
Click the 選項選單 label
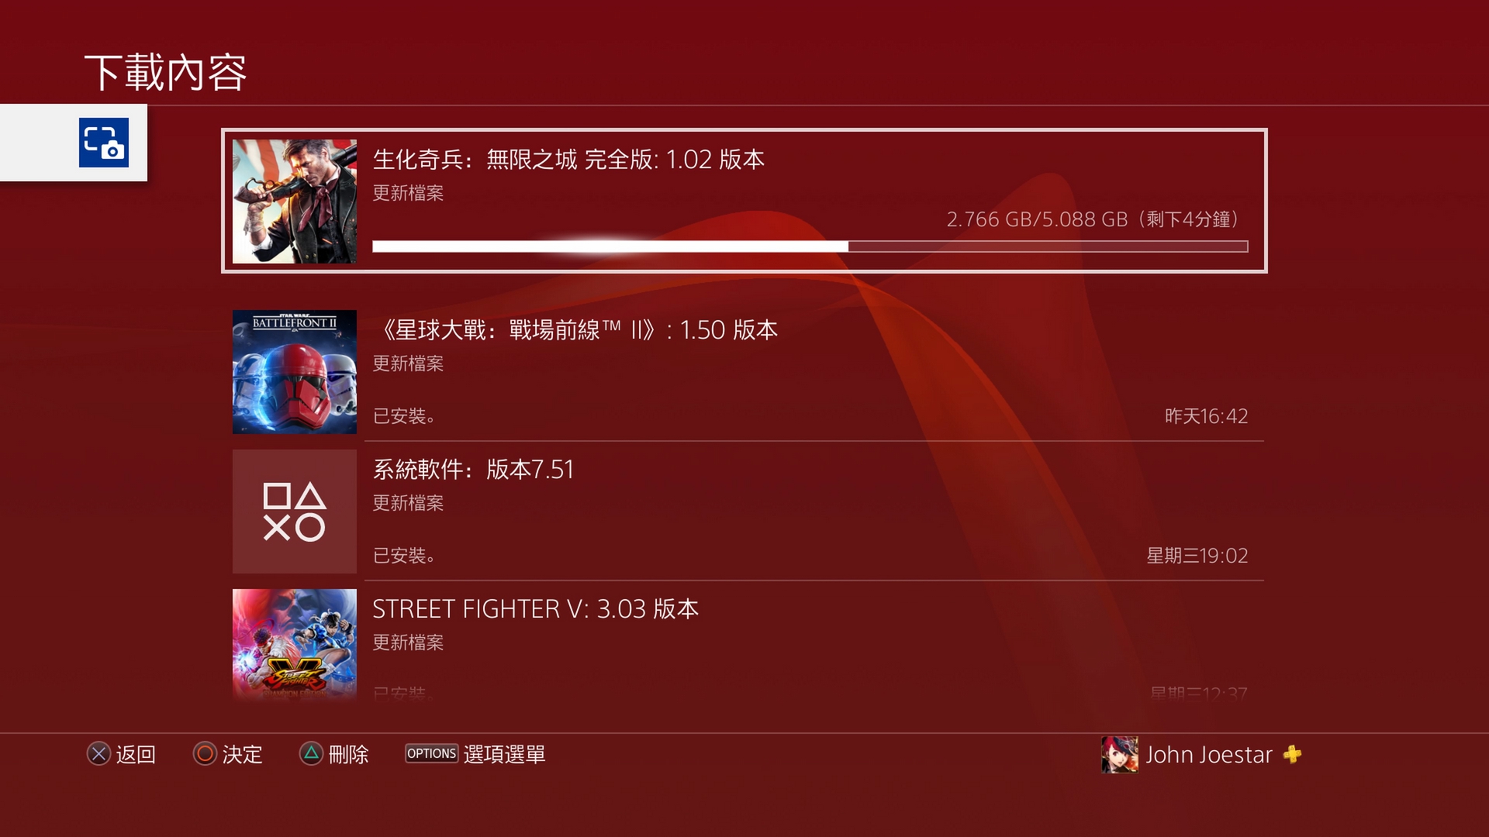tap(504, 755)
